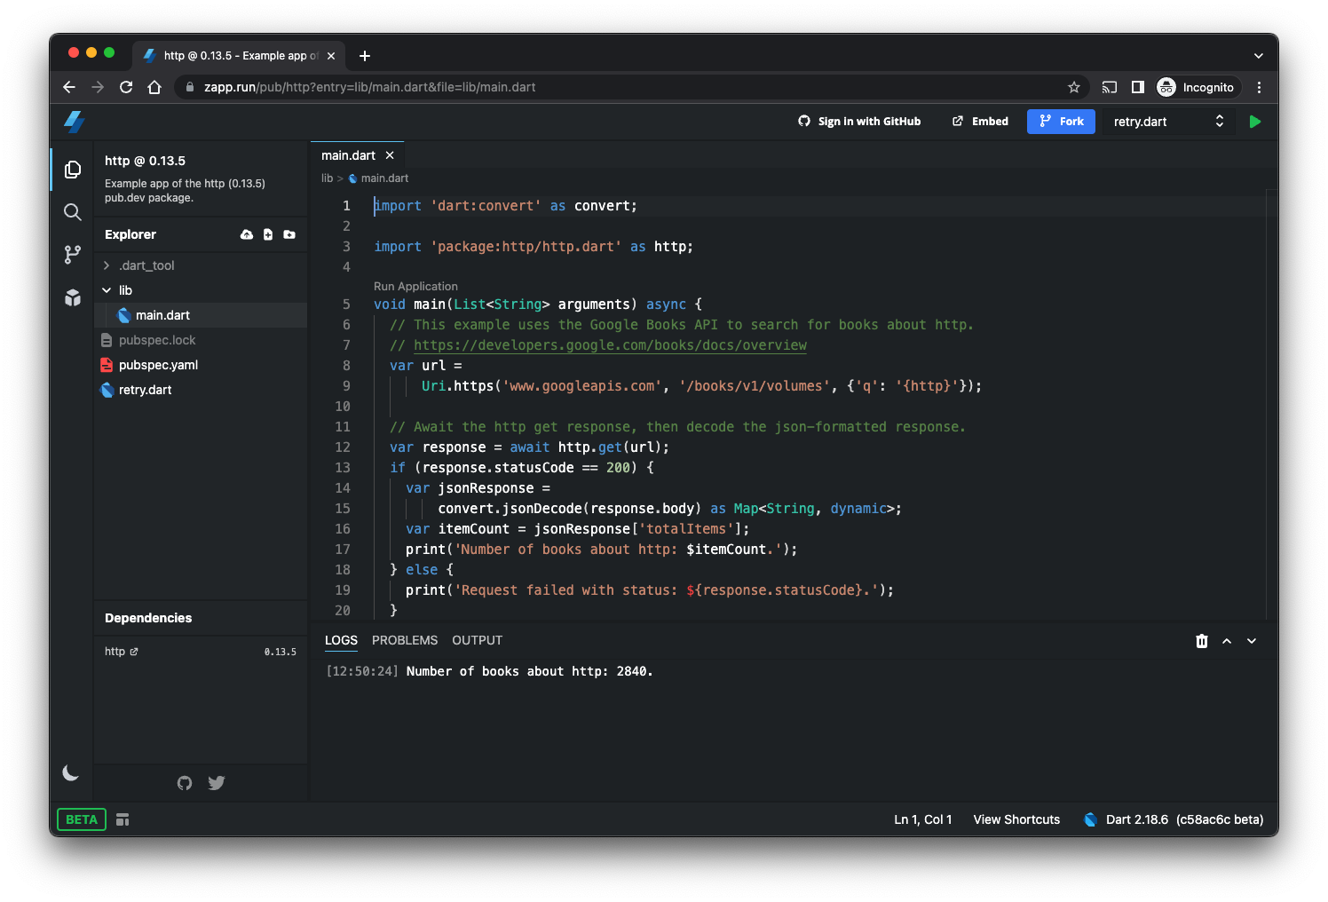This screenshot has height=902, width=1328.
Task: Click the log line about books
Action: (489, 672)
